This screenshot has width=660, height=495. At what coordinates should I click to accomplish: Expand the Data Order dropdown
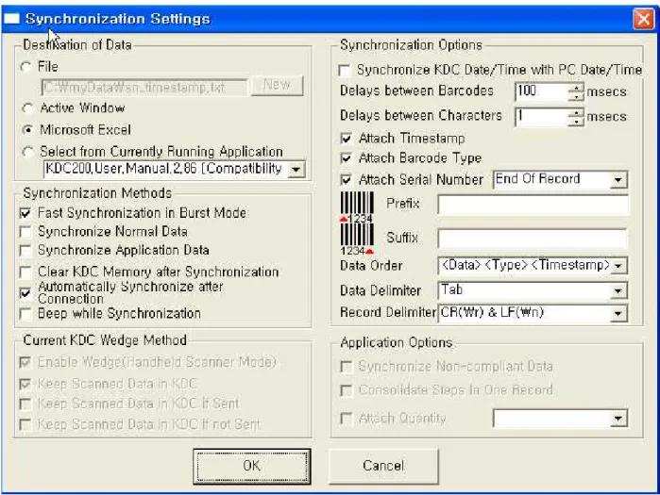618,266
